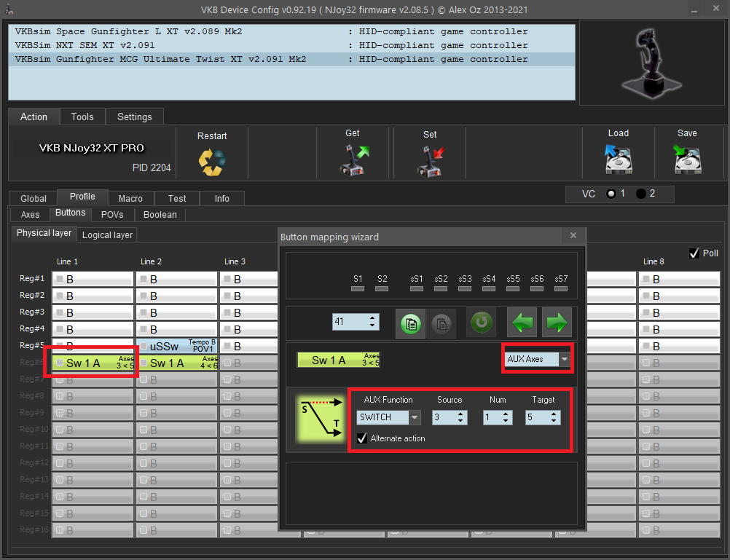Image resolution: width=730 pixels, height=560 pixels.
Task: Click the Load profile disk icon
Action: pyautogui.click(x=618, y=159)
